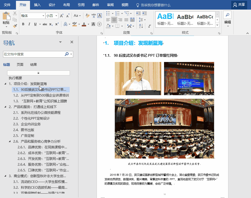Switch to the 页面 tab in navigation pane
Image resolution: width=251 pixels, height=198 pixels.
click(x=20, y=65)
